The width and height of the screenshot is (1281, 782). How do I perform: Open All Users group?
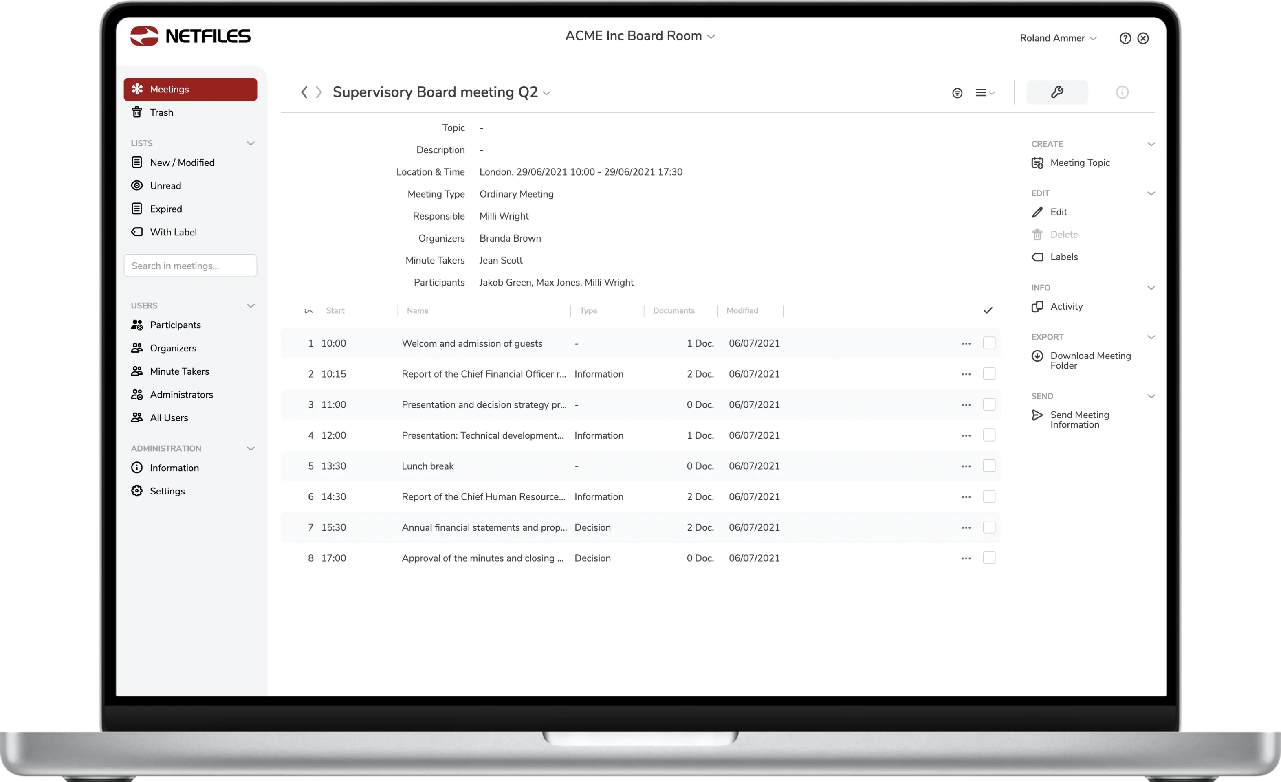click(x=160, y=418)
